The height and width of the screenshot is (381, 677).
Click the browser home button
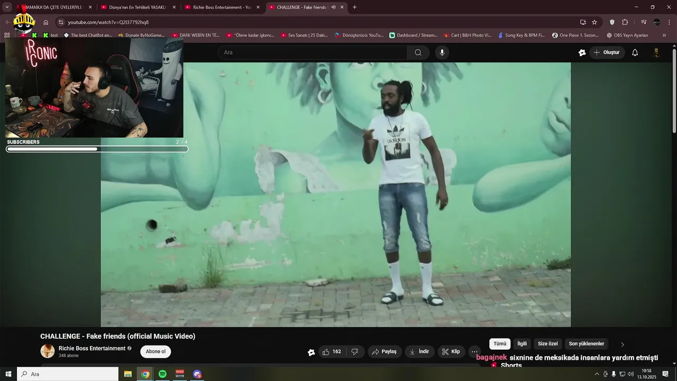(46, 22)
